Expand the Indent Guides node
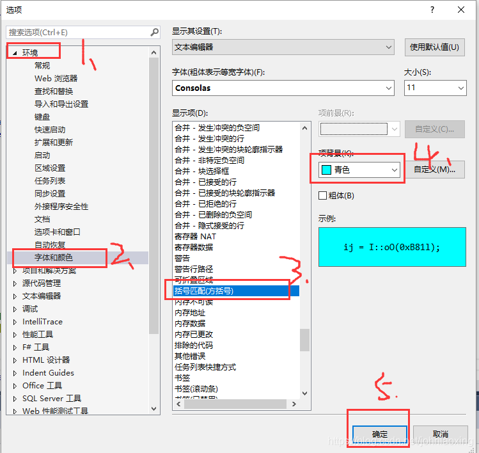 coord(15,373)
